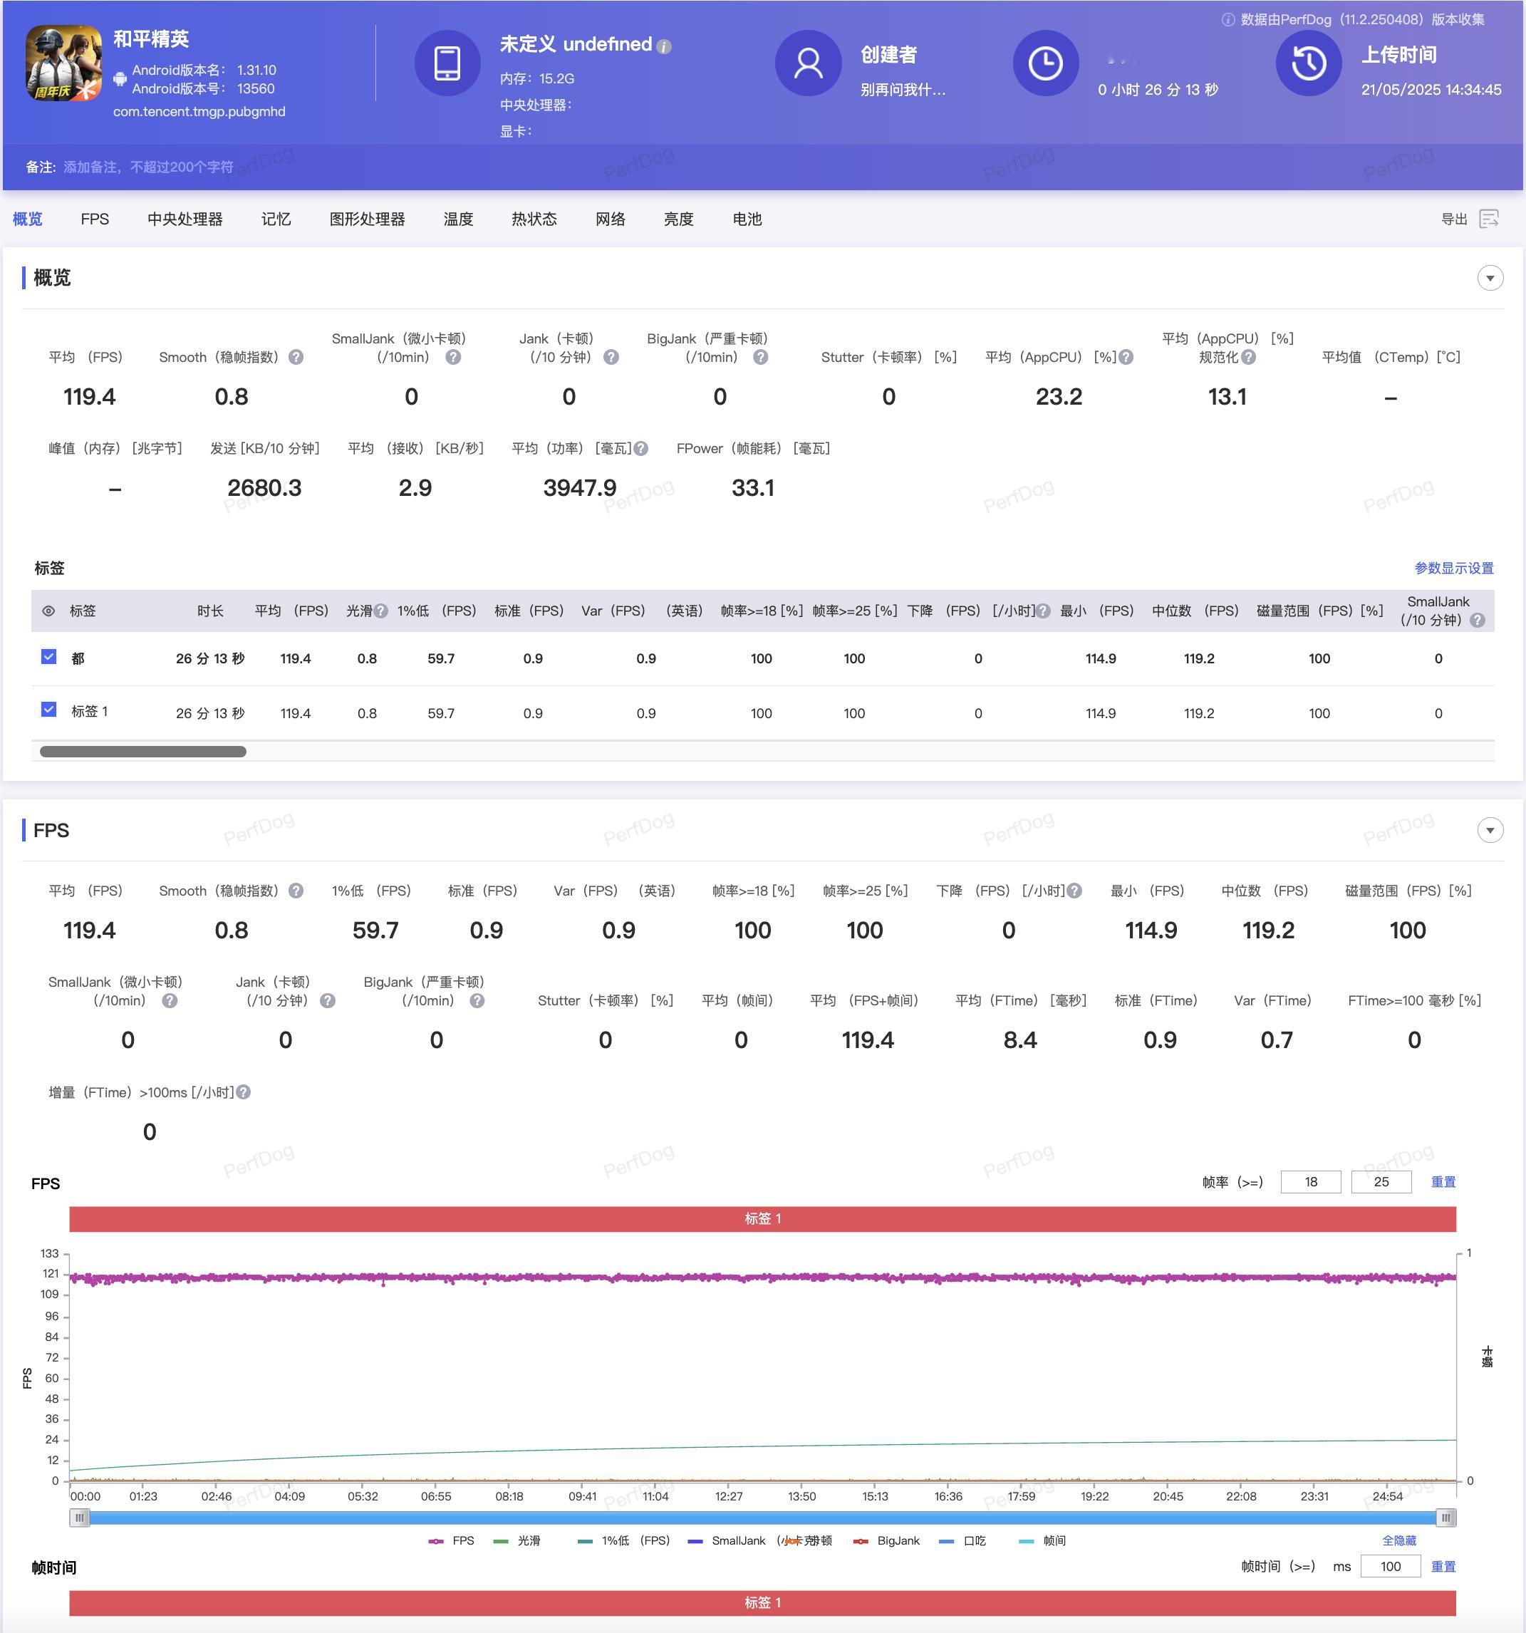The image size is (1526, 1633).
Task: Click the help icon beside 平均(功率)[毫瓦]
Action: 641,448
